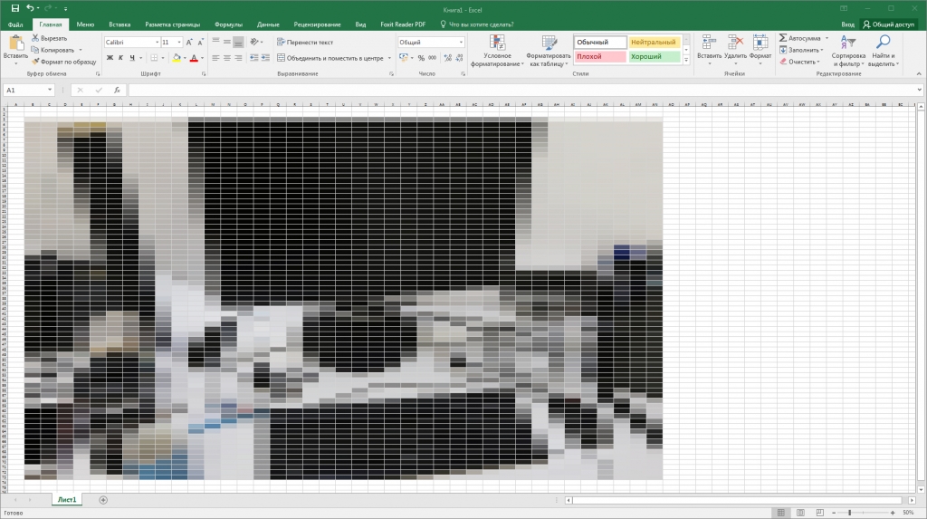Click Вход sign-in link

click(847, 24)
